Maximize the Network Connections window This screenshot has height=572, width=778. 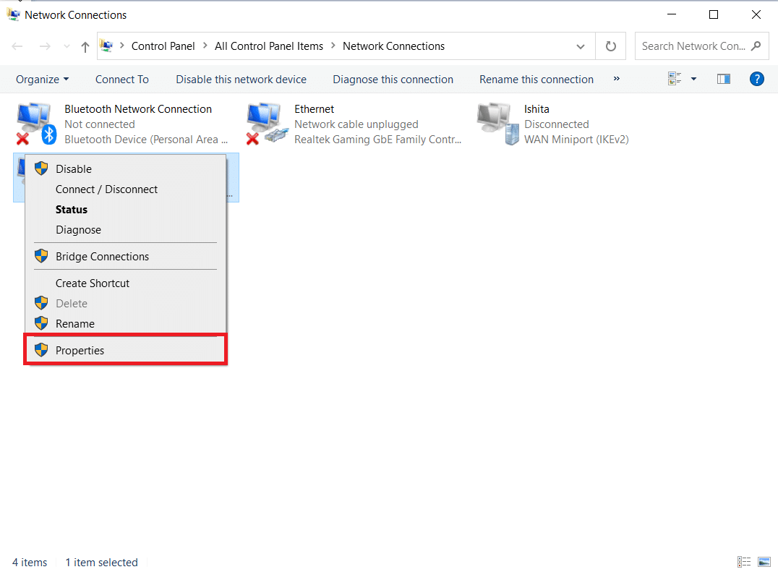coord(714,14)
